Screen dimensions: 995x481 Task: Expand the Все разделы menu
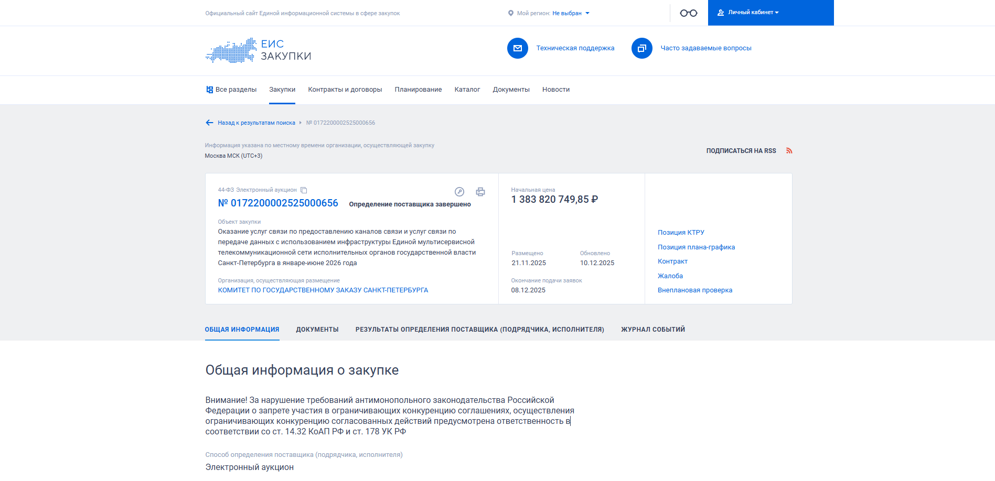231,90
